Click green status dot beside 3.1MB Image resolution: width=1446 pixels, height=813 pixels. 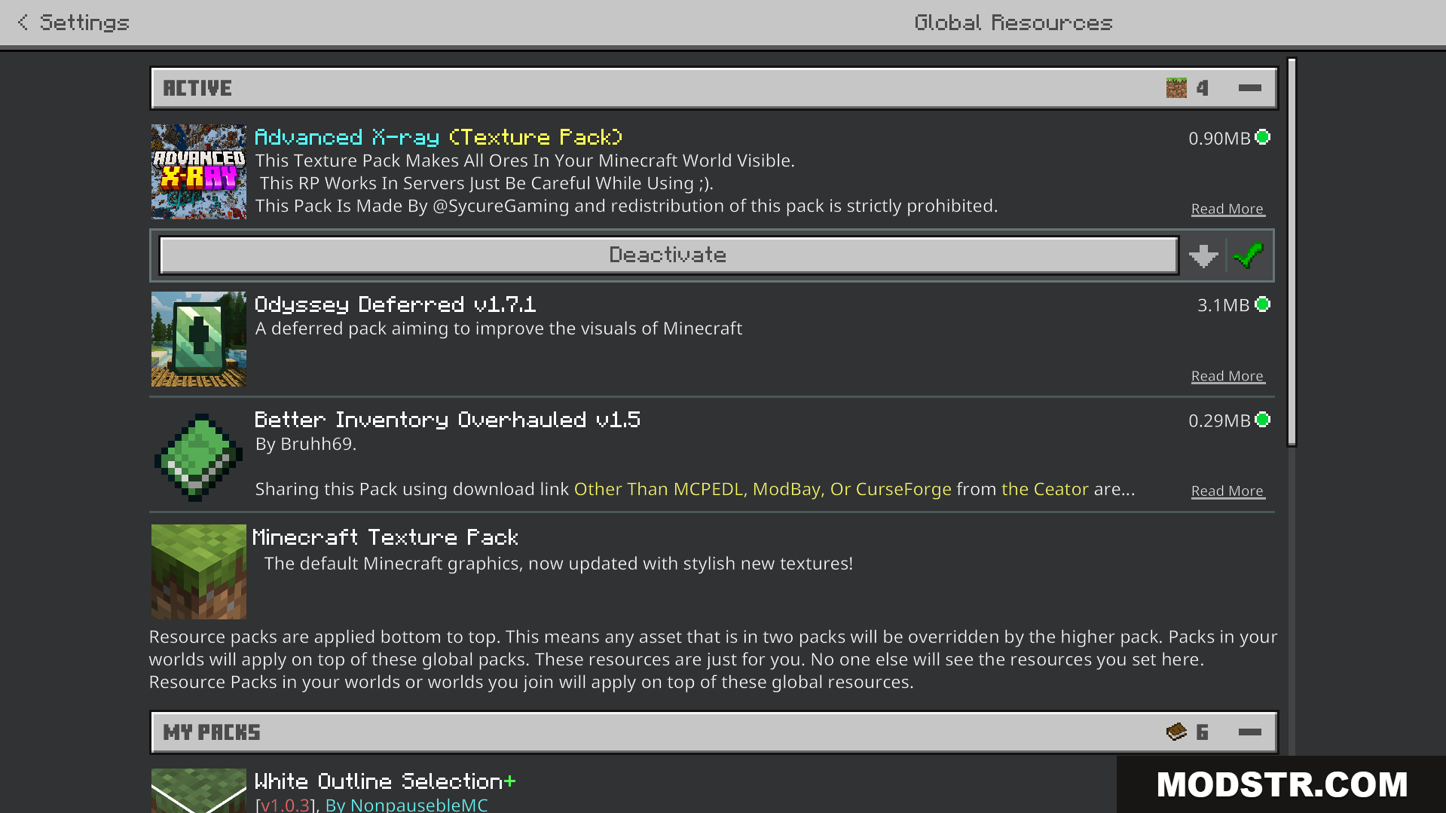tap(1263, 304)
